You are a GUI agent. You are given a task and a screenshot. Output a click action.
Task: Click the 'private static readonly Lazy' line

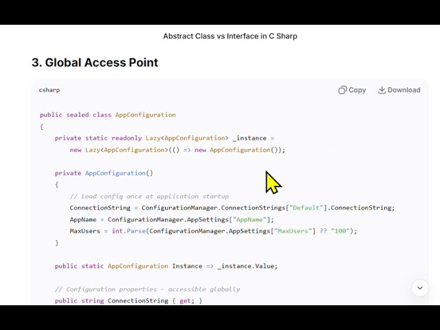tap(164, 138)
